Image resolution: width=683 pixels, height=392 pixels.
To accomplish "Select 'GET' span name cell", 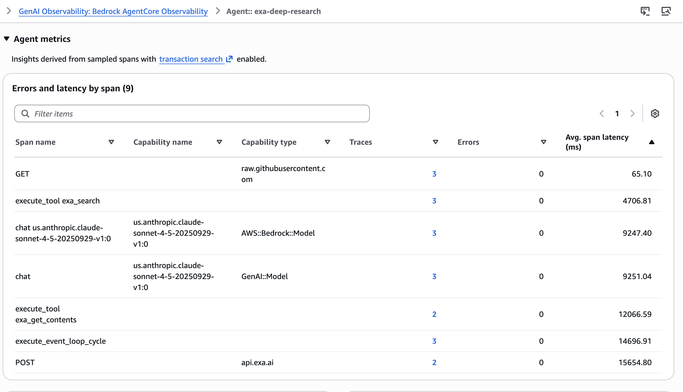I will [22, 174].
